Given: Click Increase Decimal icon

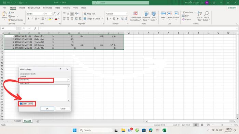Looking at the screenshot, I should click(122, 18).
